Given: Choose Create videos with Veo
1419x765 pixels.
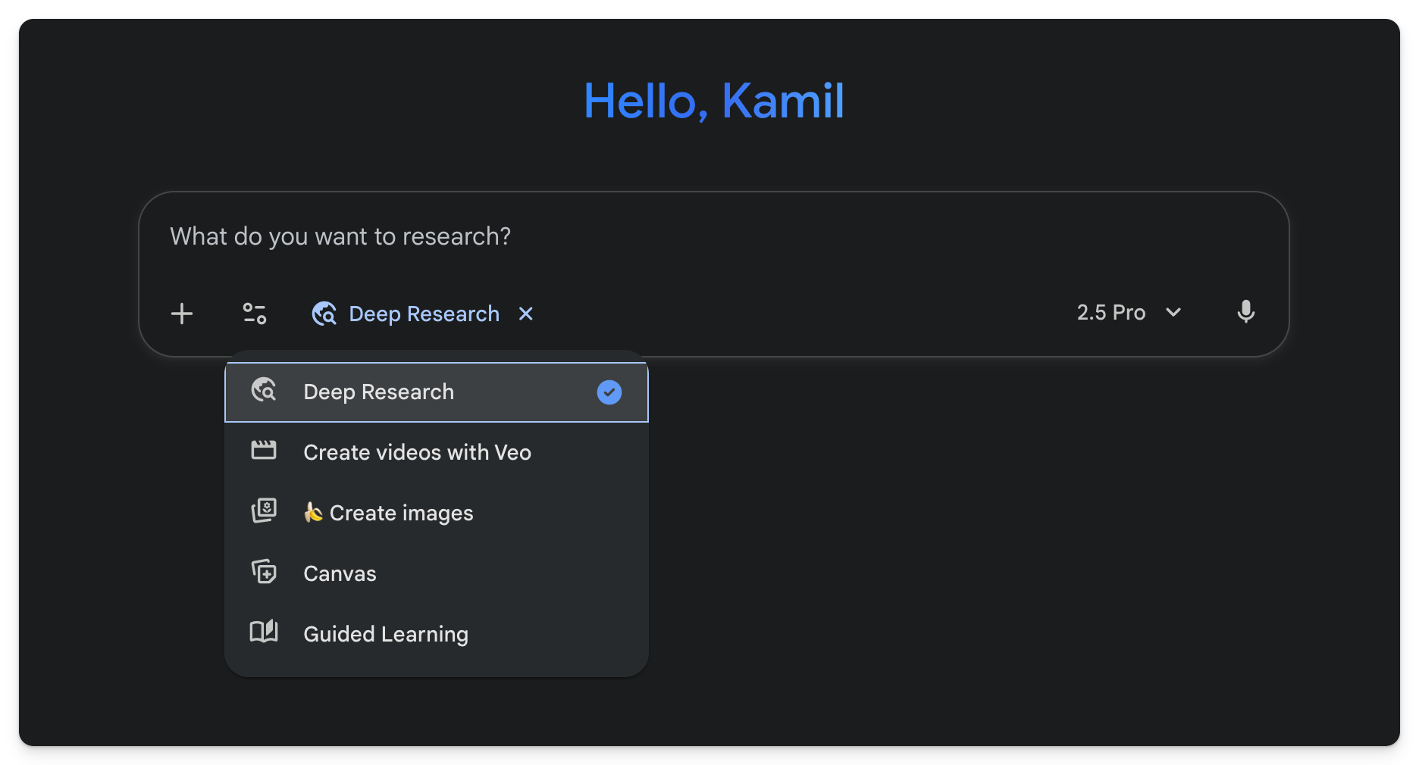Looking at the screenshot, I should tap(437, 452).
